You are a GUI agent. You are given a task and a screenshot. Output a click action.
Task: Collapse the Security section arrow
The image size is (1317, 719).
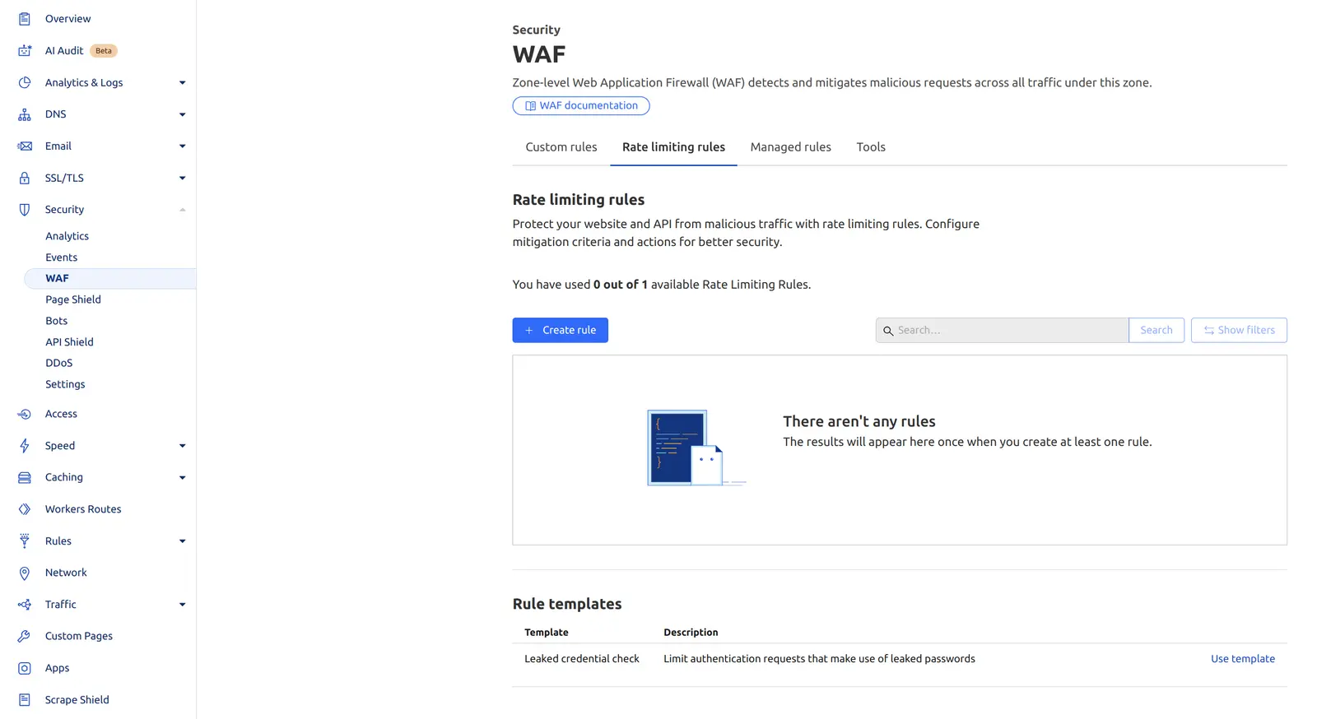tap(182, 210)
